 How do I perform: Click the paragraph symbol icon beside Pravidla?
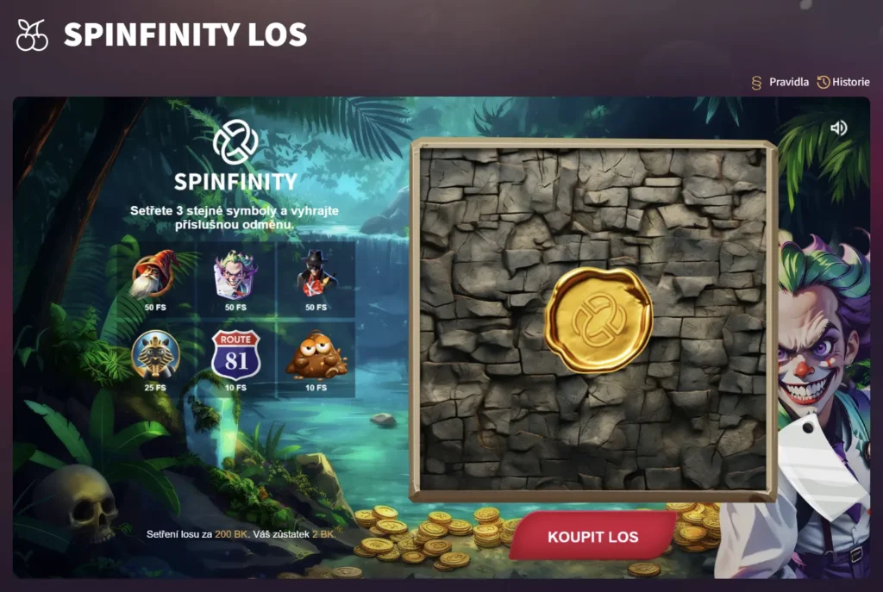(756, 83)
